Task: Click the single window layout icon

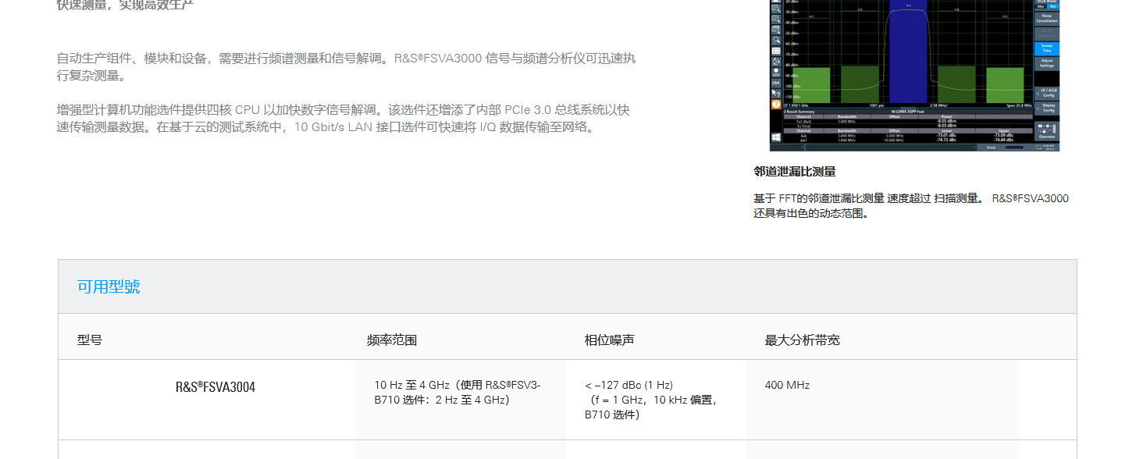Action: 776,50
